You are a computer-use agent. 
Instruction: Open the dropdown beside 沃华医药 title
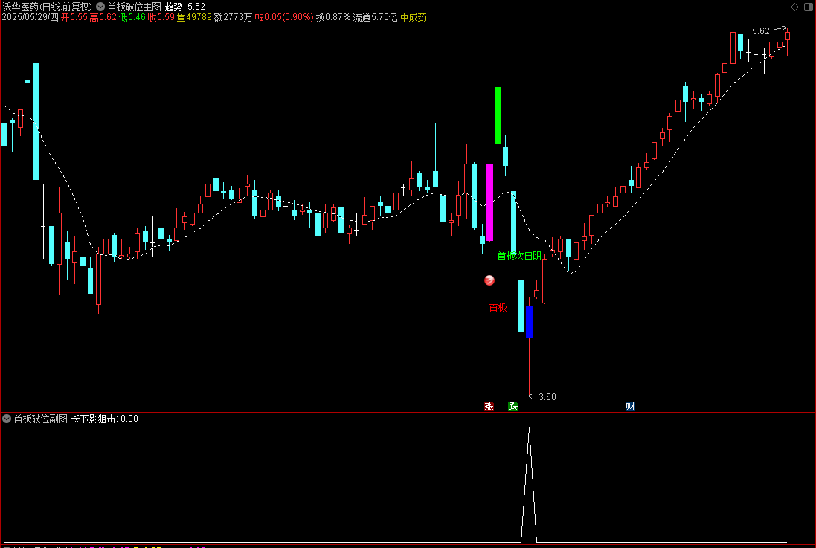pyautogui.click(x=100, y=7)
